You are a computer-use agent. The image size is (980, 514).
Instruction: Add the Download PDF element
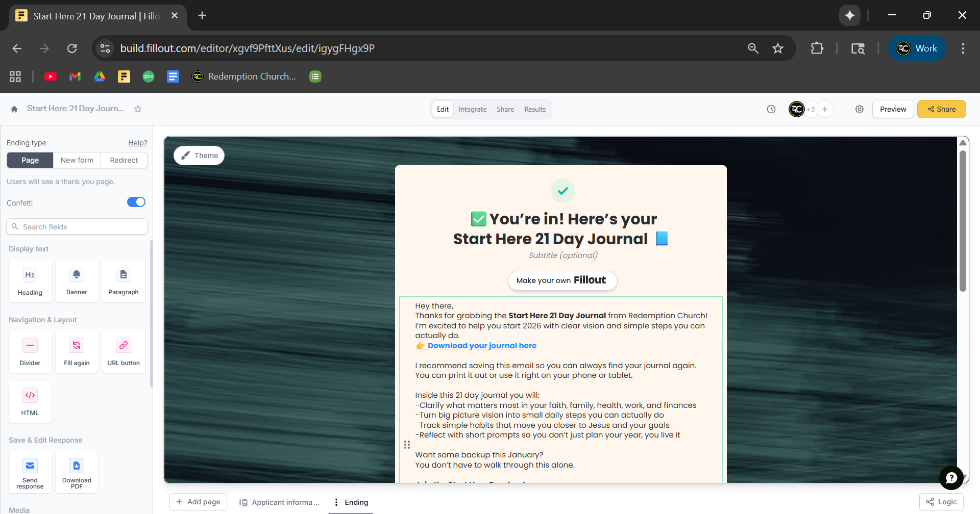click(x=77, y=472)
